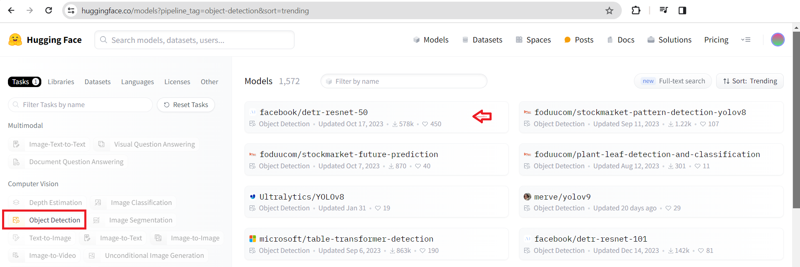Open site information icon in address bar
Screen dimensions: 800x267
[x=71, y=10]
